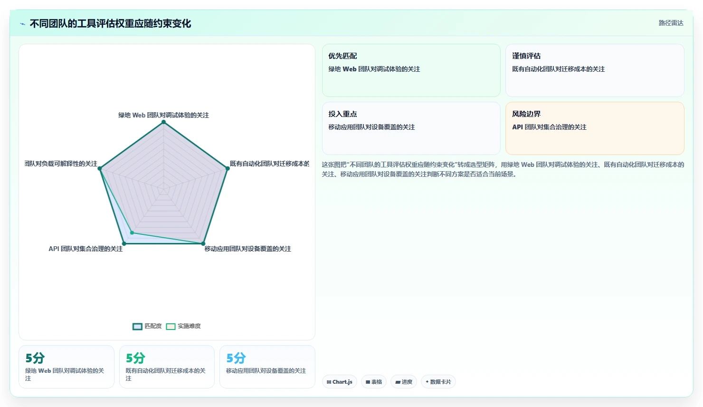Click radar axis label 团队对负载可解释性的关注
Screen dimensions: 703x407
[x=61, y=164]
